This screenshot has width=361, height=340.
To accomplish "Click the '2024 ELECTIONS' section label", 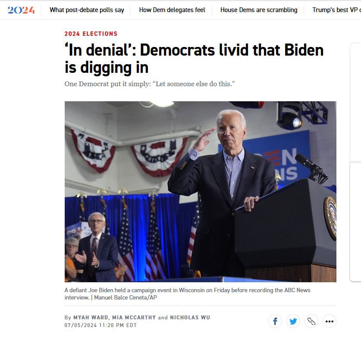I will [91, 34].
